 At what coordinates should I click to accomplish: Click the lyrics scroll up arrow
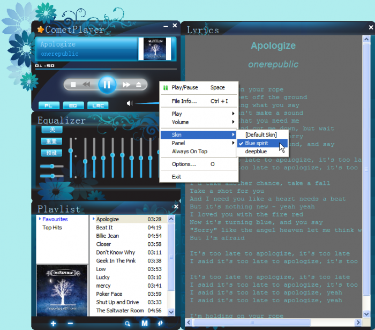[x=366, y=39]
